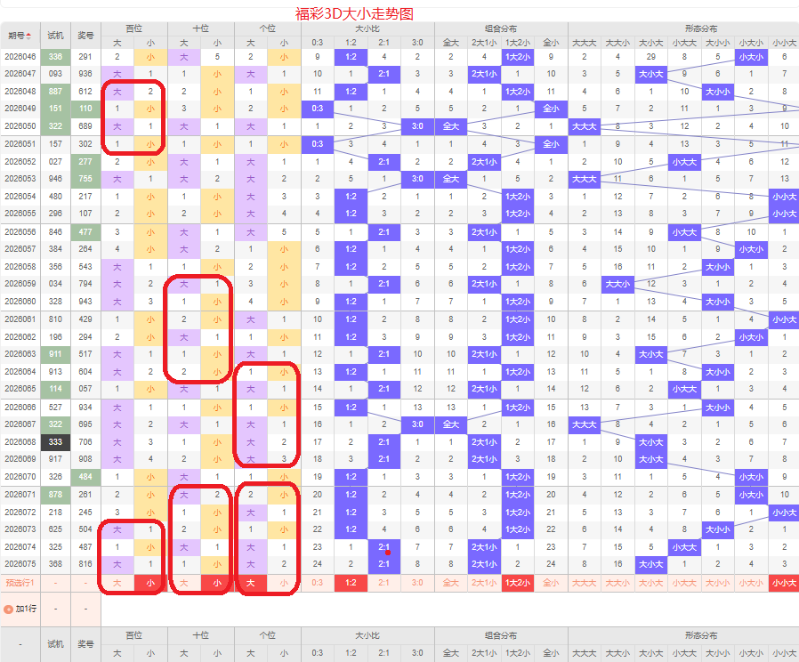Image resolution: width=799 pixels, height=662 pixels.
Task: Click the top 形态分布 group header
Action: coord(701,29)
